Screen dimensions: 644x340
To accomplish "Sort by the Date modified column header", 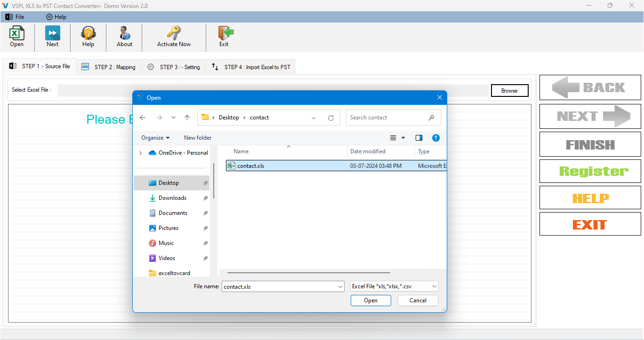I will 368,151.
